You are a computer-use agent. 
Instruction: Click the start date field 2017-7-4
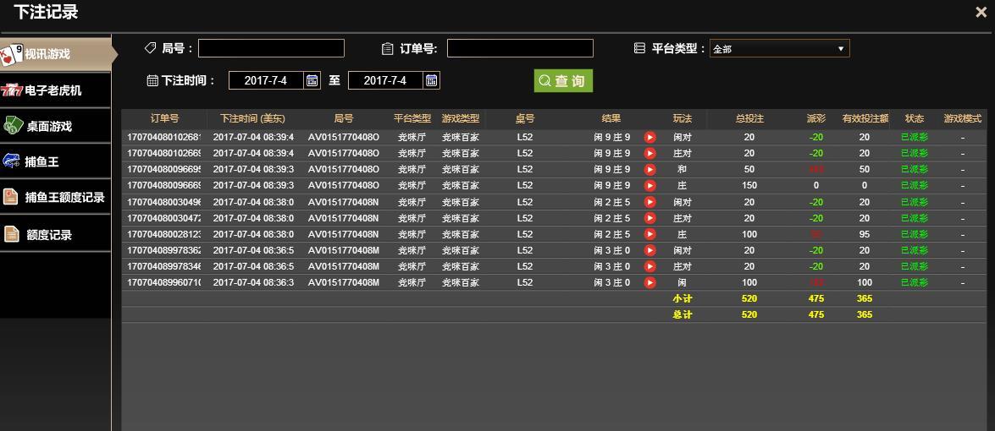(x=266, y=80)
